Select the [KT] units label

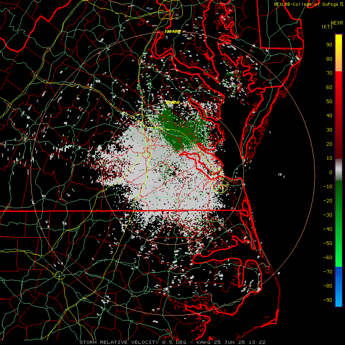tap(327, 26)
